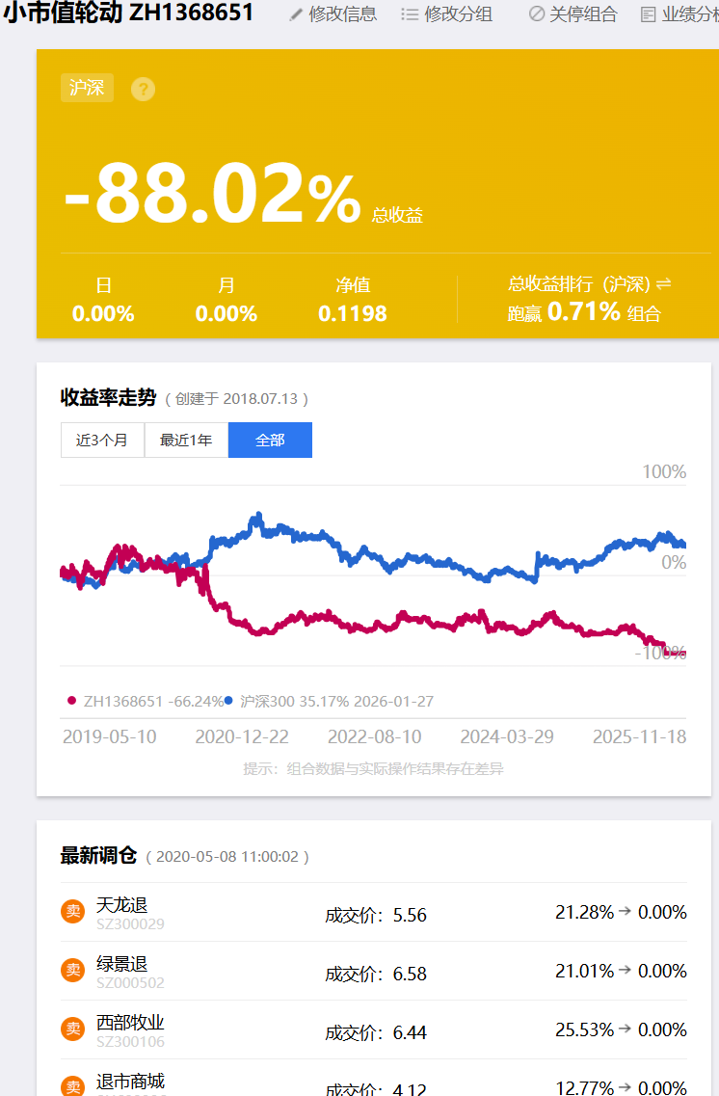Click the 沪深 market tag
This screenshot has width=719, height=1096.
pos(87,88)
